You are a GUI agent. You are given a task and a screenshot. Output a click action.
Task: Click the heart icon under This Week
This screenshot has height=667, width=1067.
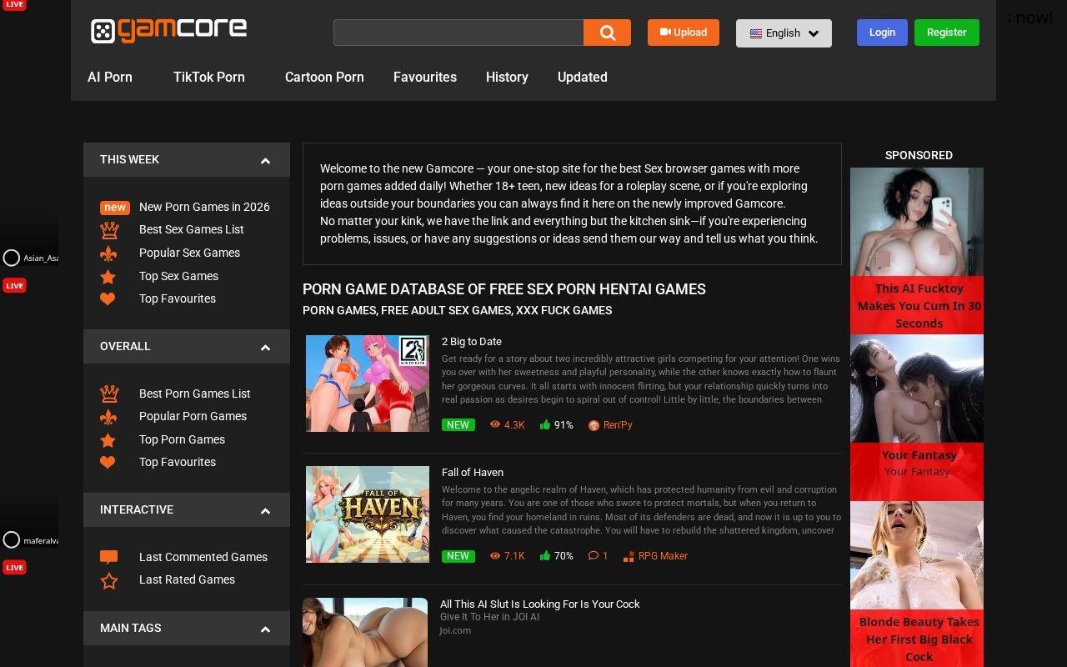108,299
